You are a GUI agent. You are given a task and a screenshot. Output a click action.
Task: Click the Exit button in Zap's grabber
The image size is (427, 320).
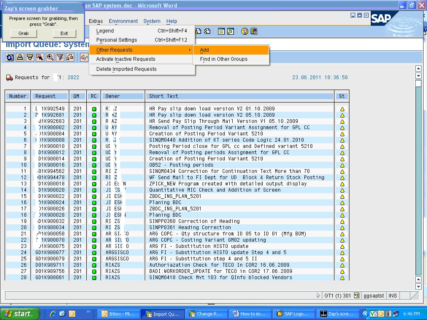64,33
